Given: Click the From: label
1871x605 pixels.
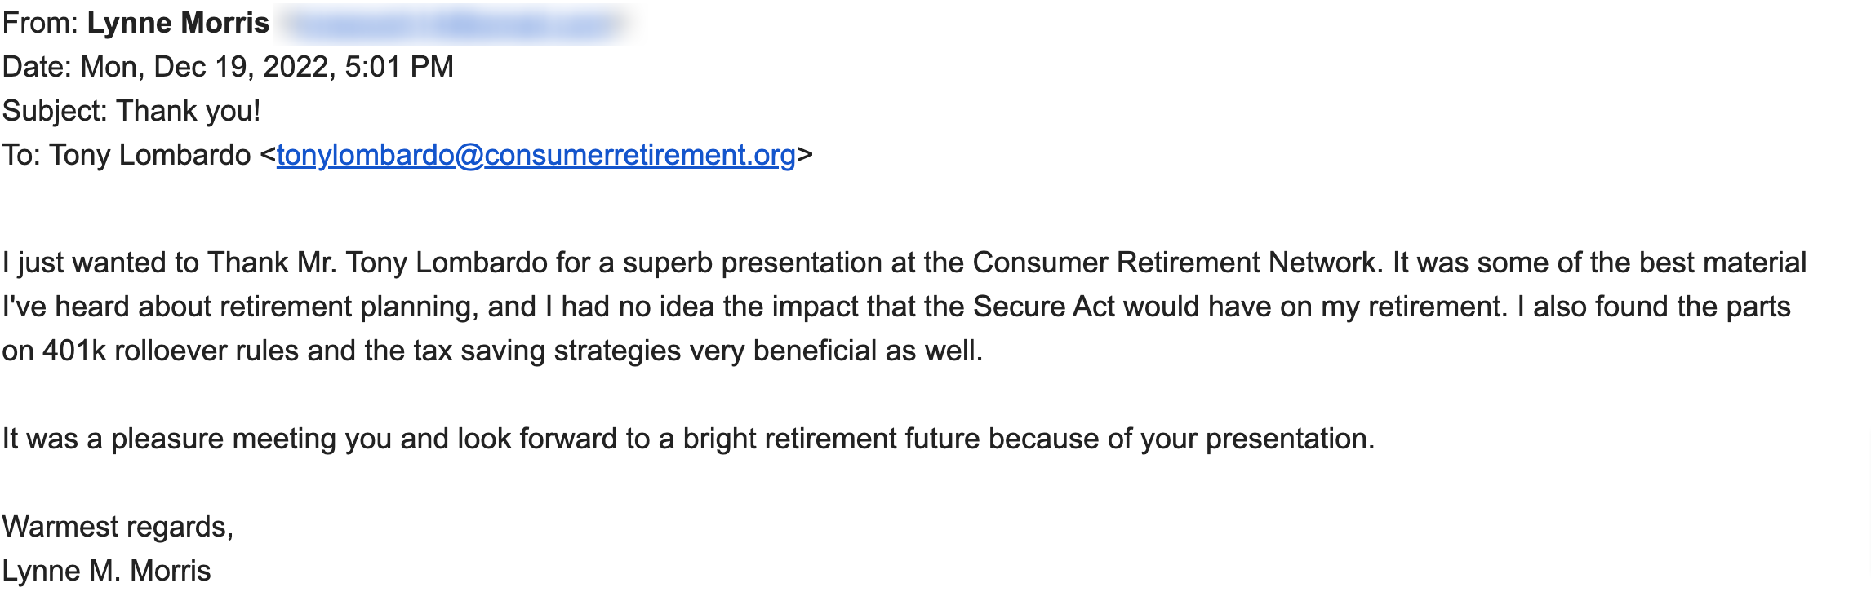Looking at the screenshot, I should point(40,23).
